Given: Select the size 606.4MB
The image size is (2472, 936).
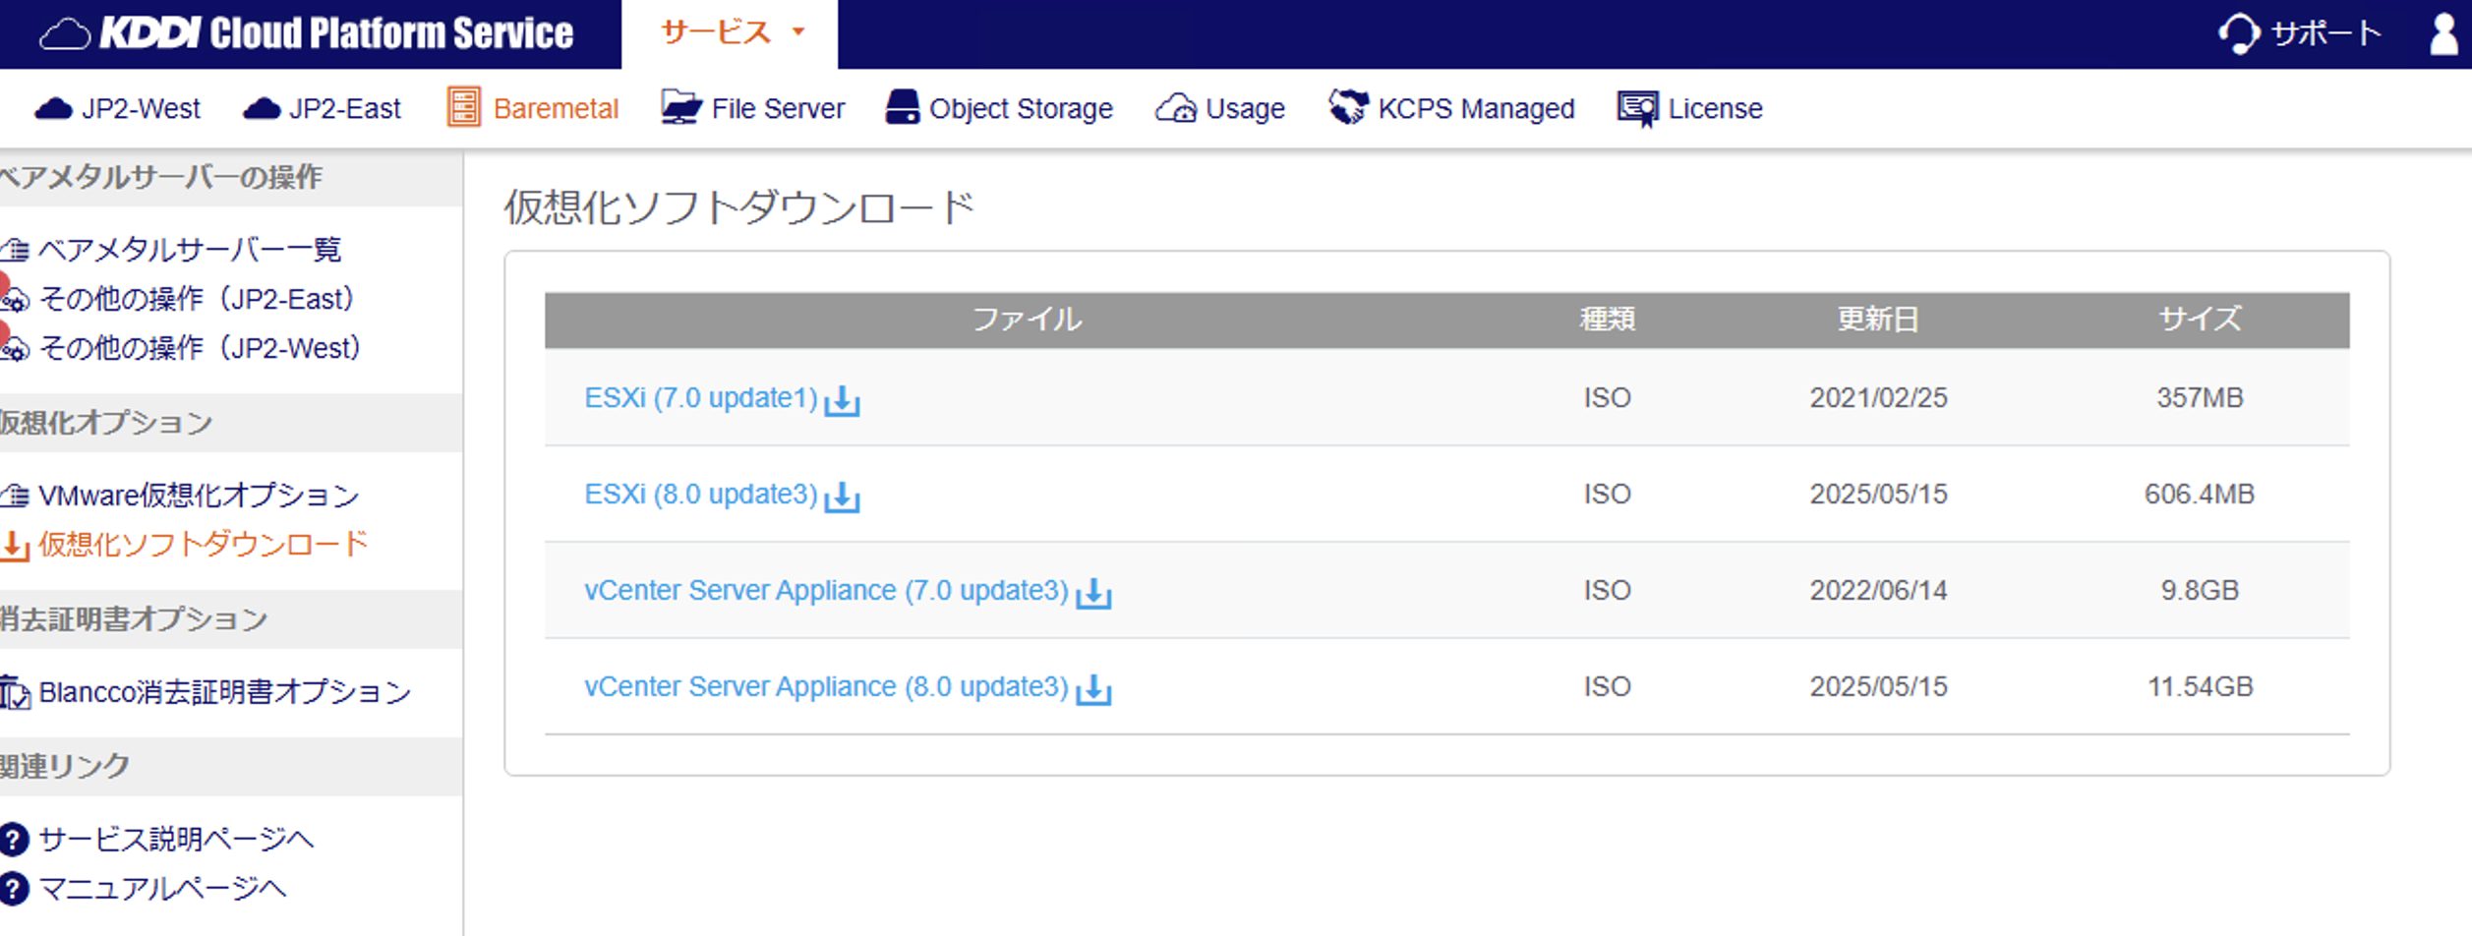Looking at the screenshot, I should pyautogui.click(x=2200, y=494).
